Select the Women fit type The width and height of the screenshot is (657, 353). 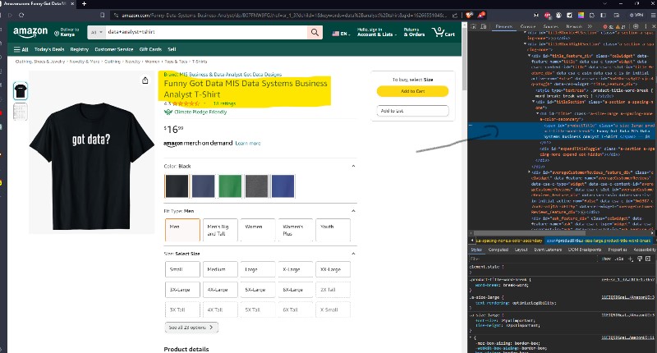pyautogui.click(x=258, y=230)
